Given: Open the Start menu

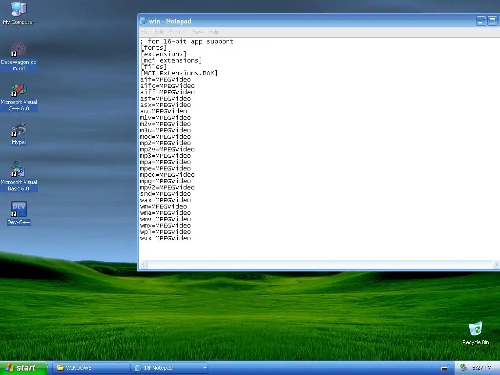Looking at the screenshot, I should (23, 368).
